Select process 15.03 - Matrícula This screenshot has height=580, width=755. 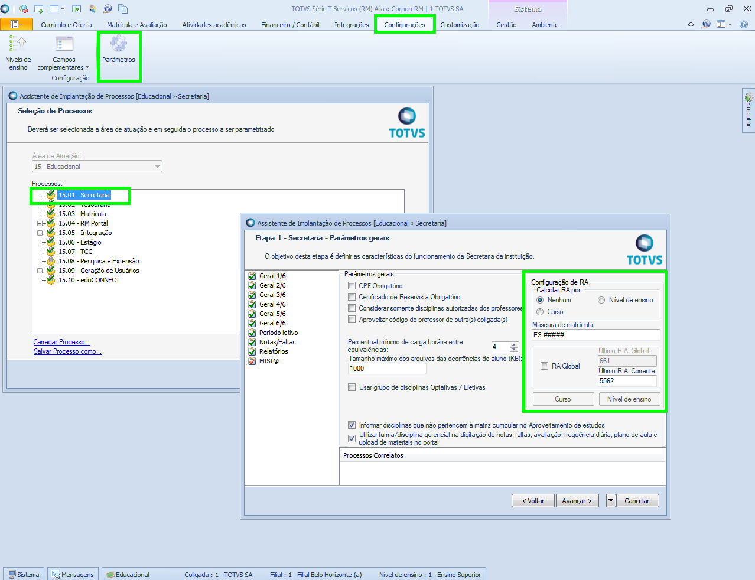pos(82,214)
